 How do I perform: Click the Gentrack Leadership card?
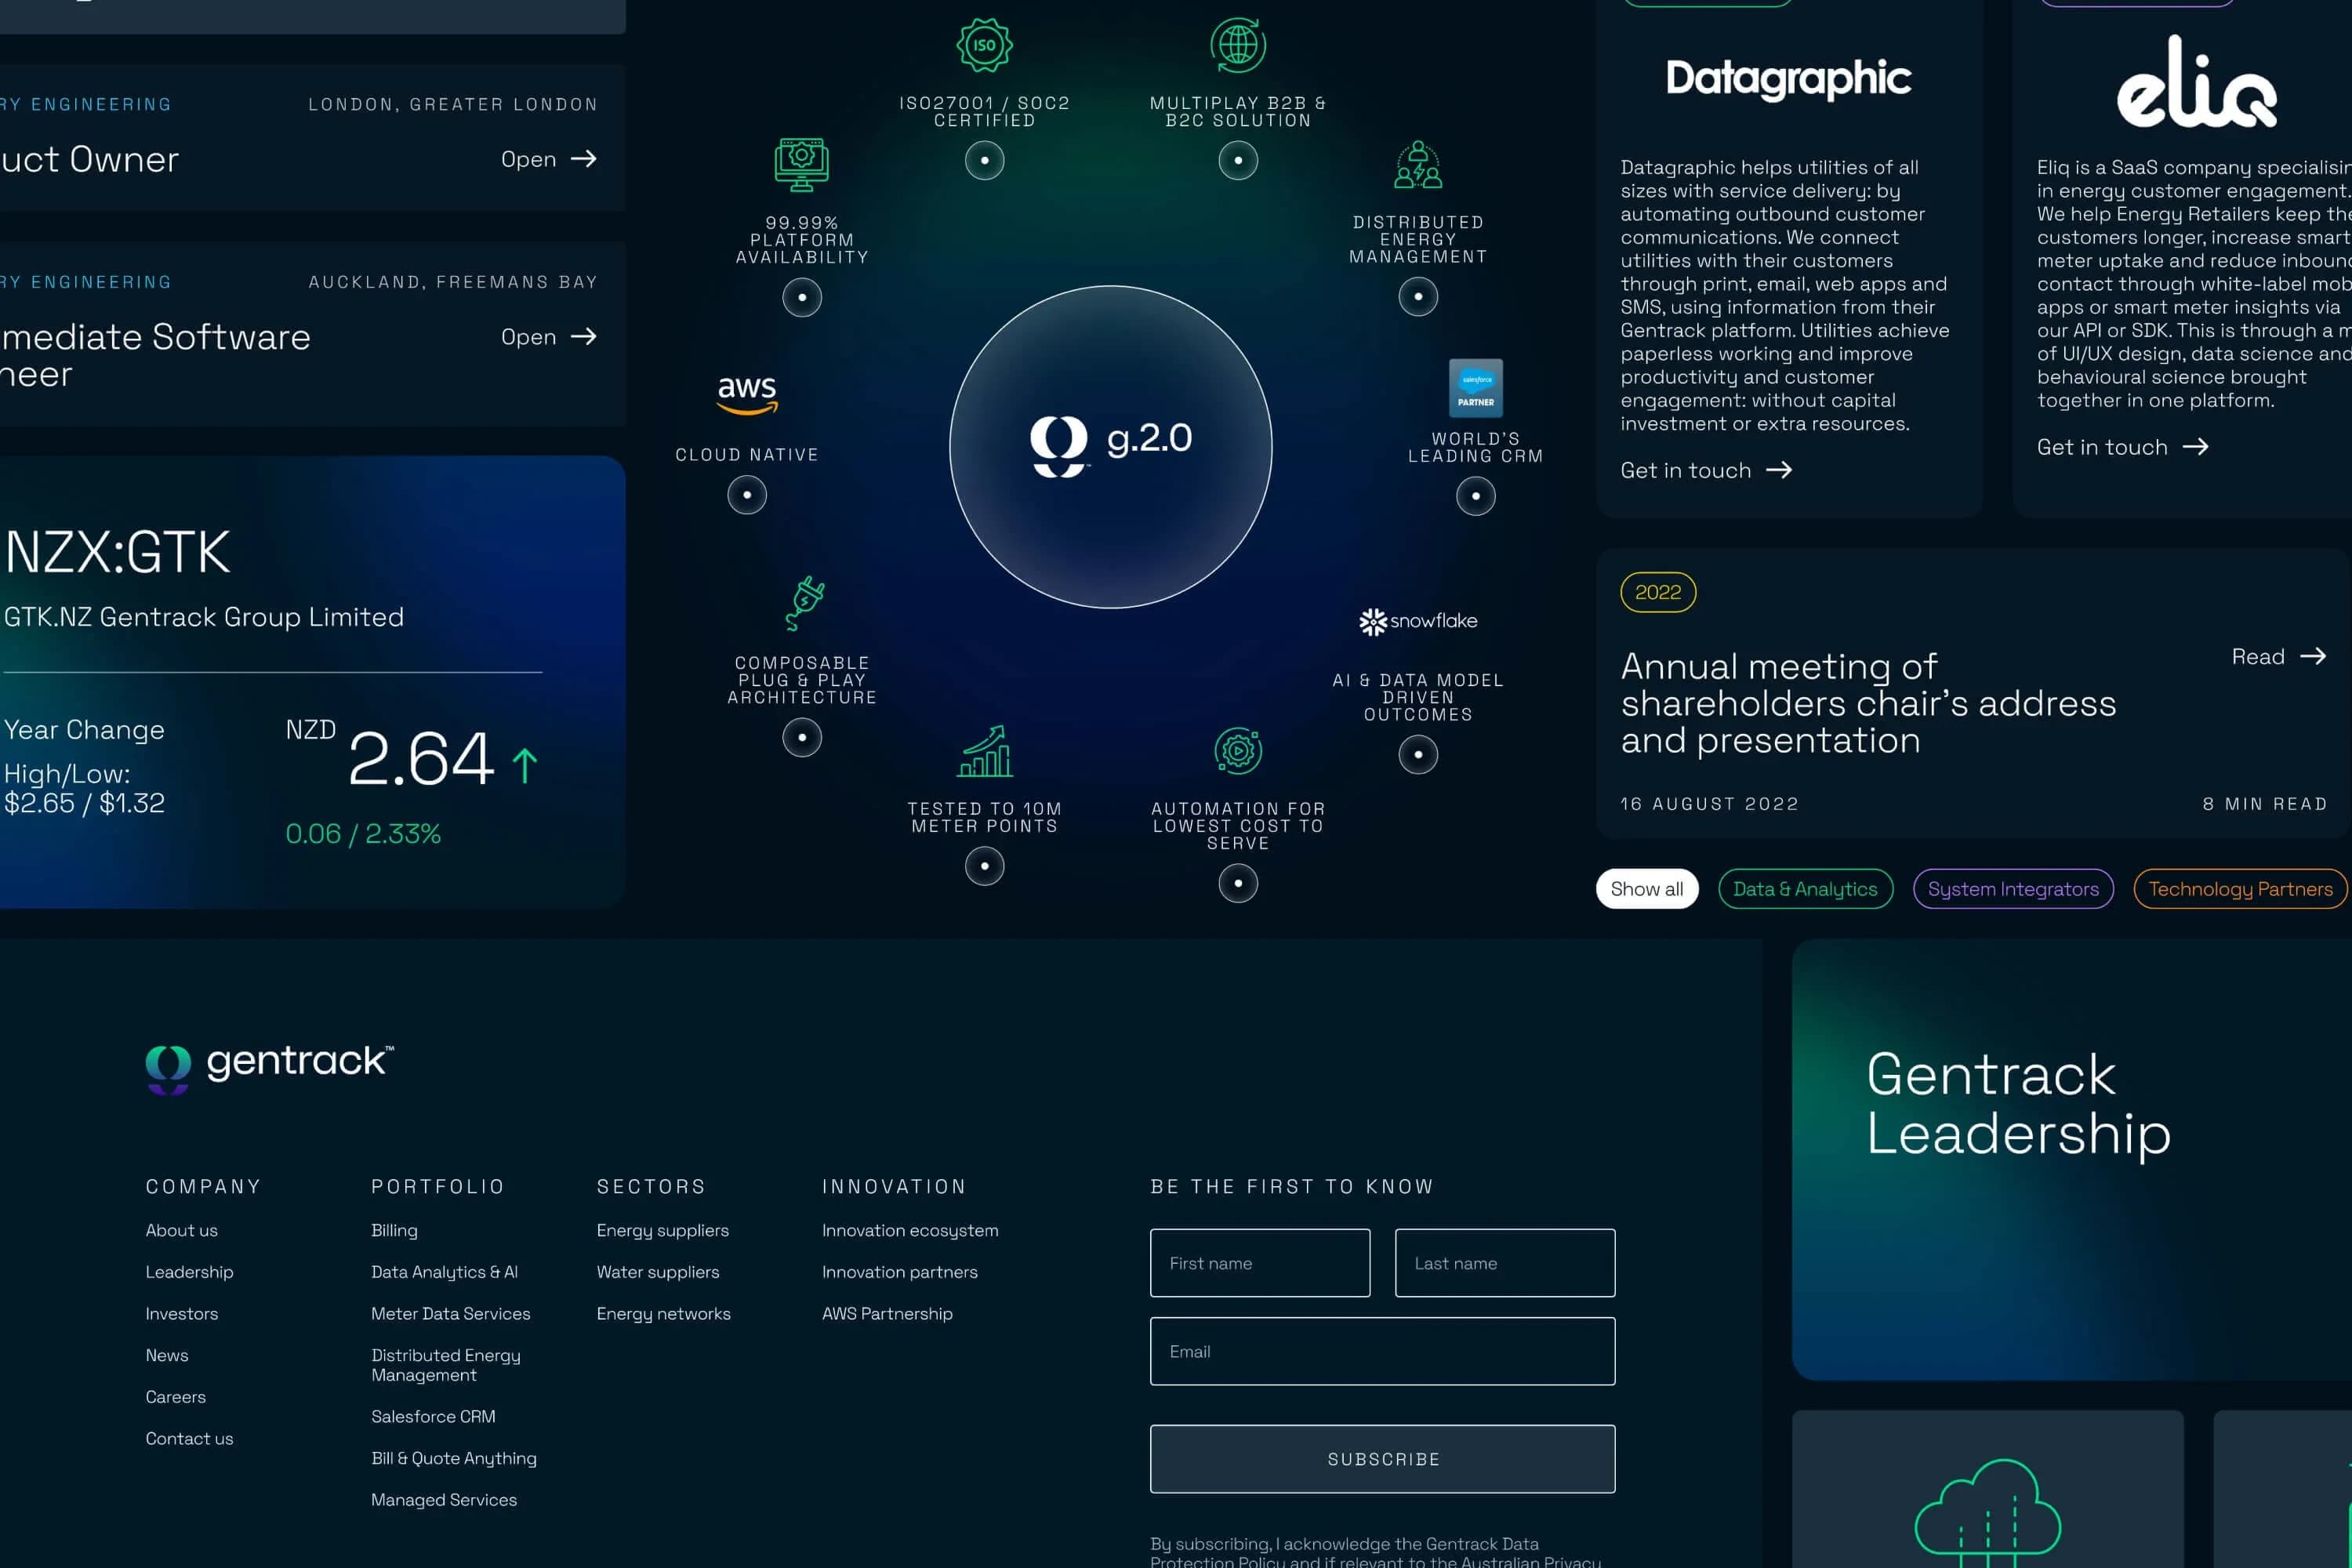coord(2072,1160)
